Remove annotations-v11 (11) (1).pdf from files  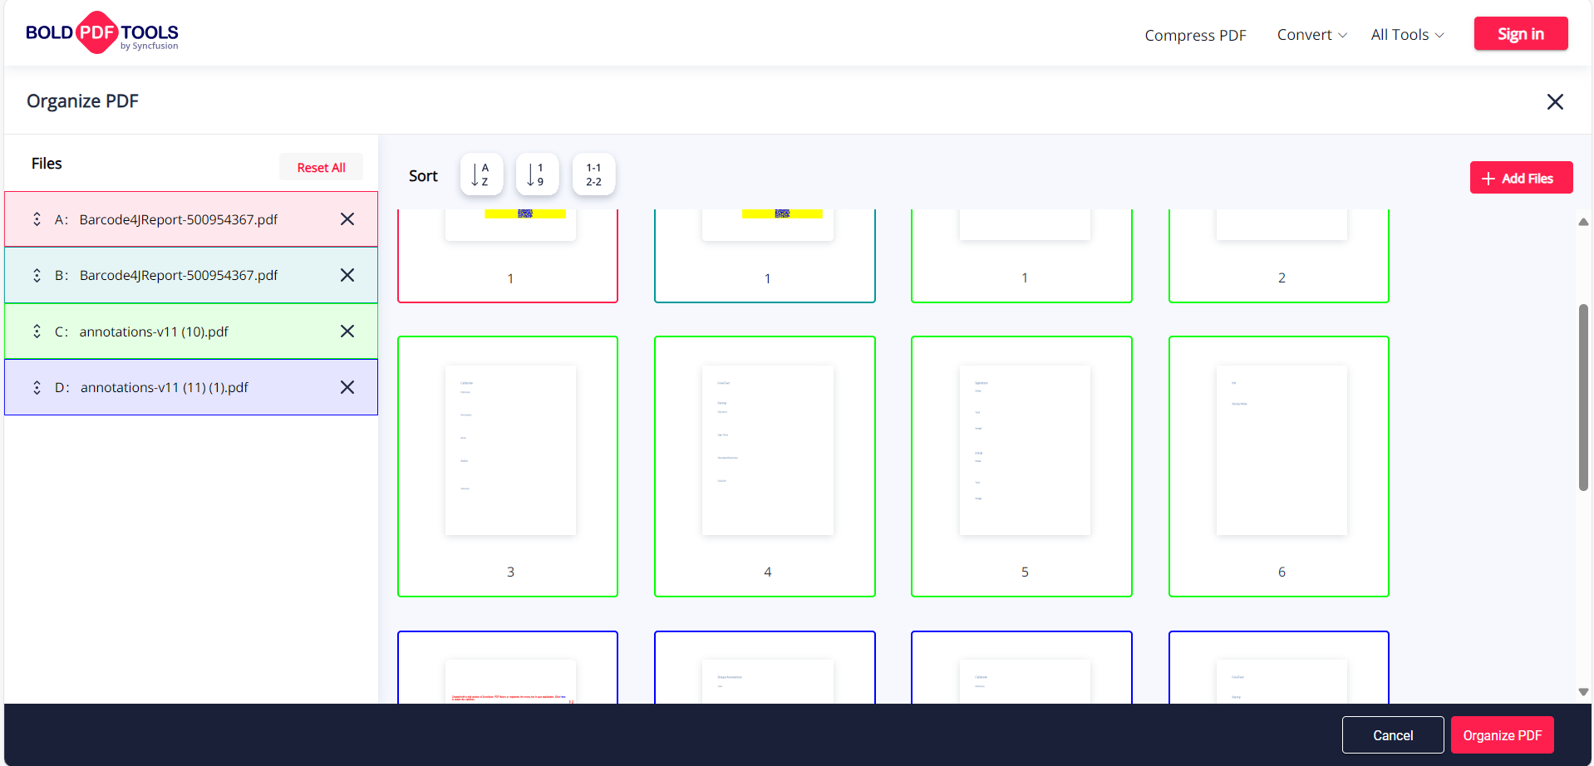(347, 387)
